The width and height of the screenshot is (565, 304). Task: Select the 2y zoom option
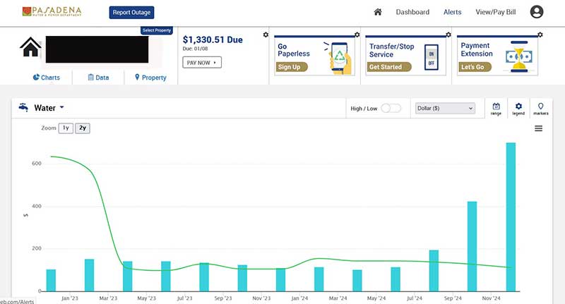click(83, 128)
